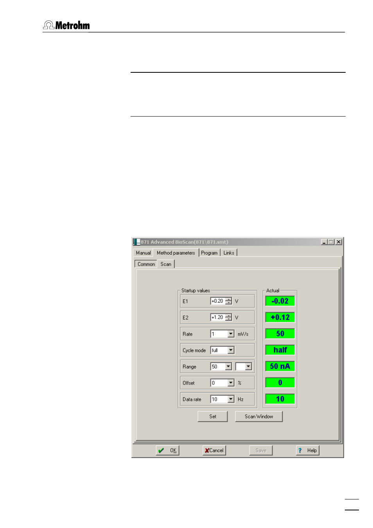Click the actual E2 value +0.12
This screenshot has width=373, height=528.
(280, 317)
